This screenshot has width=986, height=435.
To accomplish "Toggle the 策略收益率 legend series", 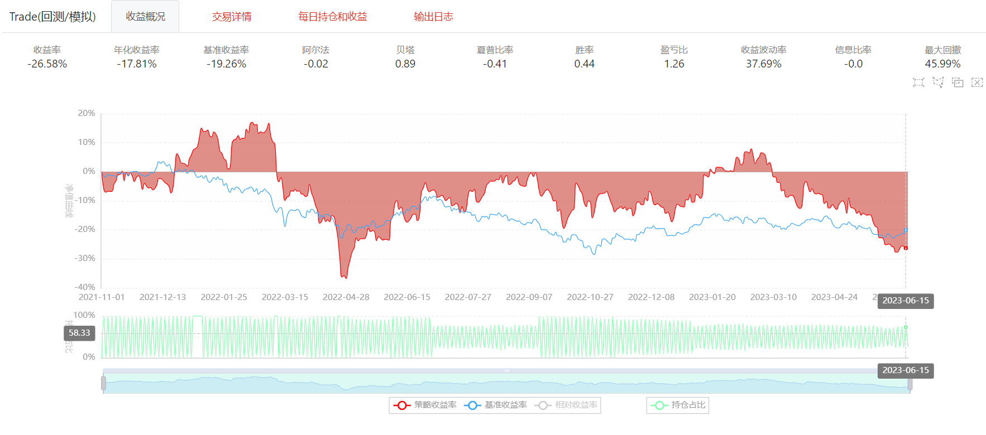I will (x=425, y=405).
